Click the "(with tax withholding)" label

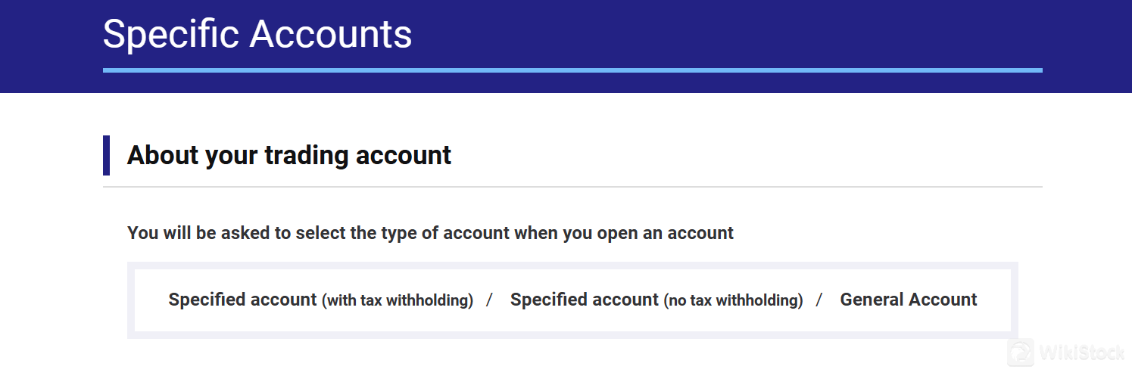[x=398, y=300]
